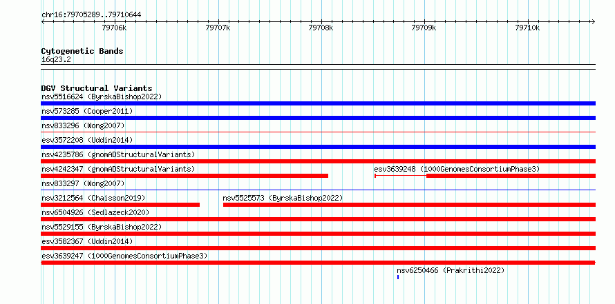Click the thick red bar of esv3639248
This screenshot has width=615, height=304.
511,176
